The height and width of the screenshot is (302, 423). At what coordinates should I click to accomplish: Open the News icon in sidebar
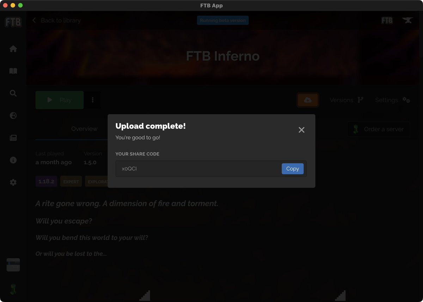[13, 138]
